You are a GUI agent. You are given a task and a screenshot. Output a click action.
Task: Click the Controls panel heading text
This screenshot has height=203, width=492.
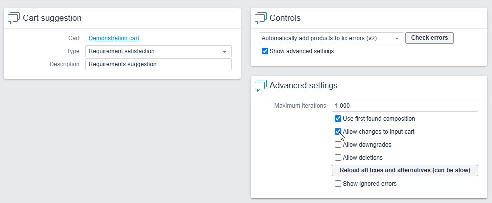(285, 18)
